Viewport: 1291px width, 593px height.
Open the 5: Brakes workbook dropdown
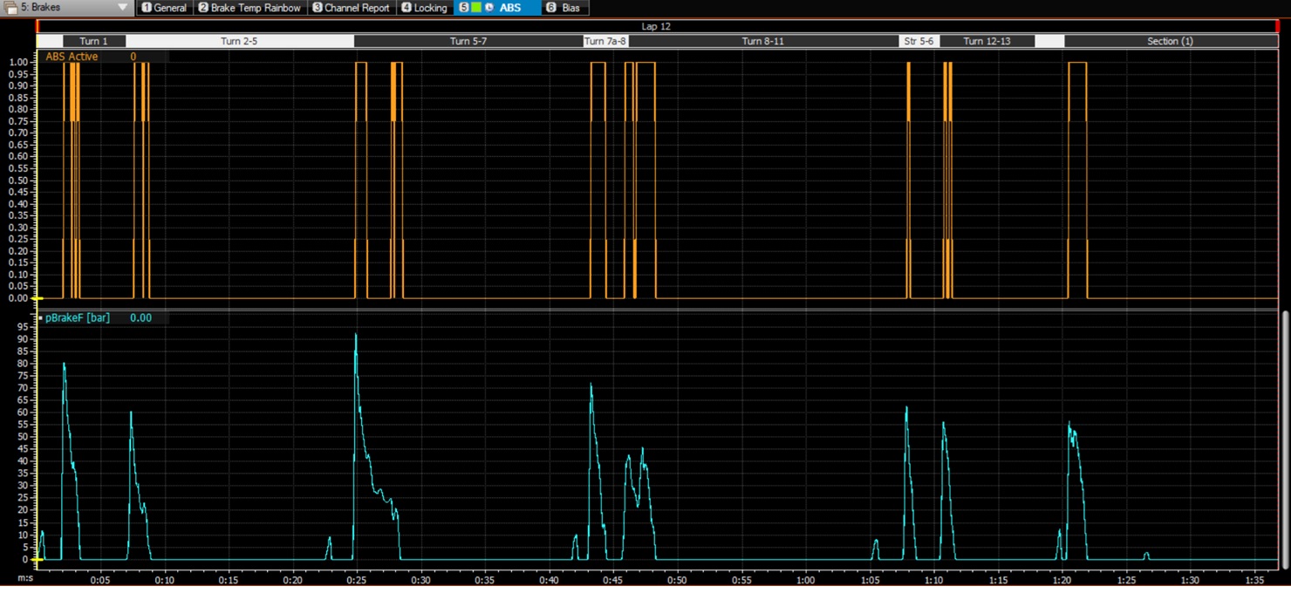tap(122, 8)
